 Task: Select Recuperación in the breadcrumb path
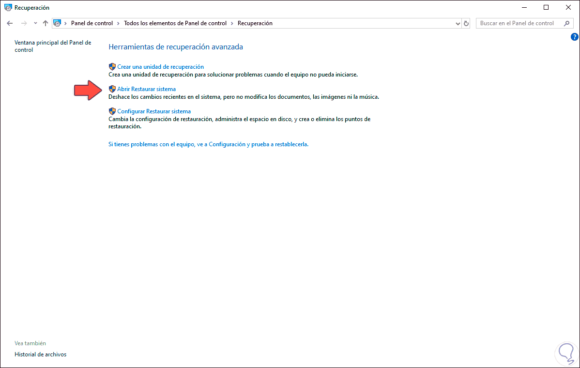point(255,23)
